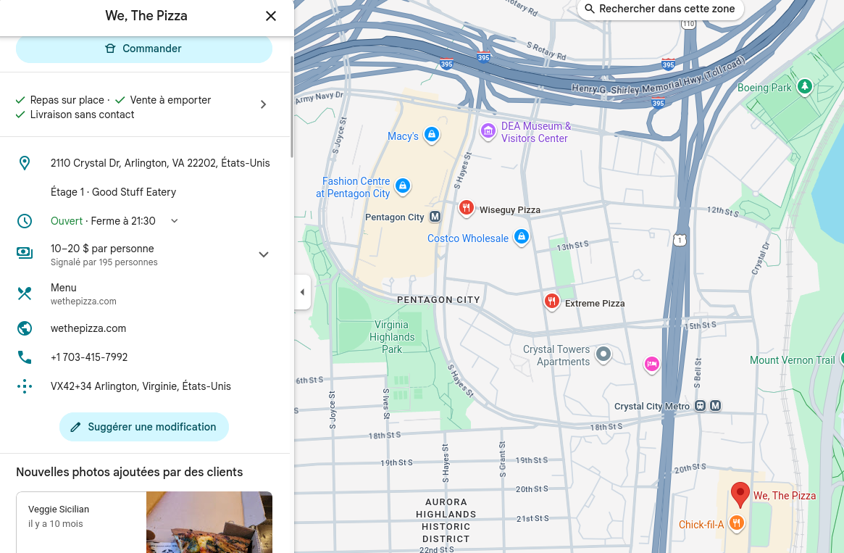Click Rechercher dans cette zone button
The width and height of the screenshot is (844, 553).
[x=660, y=9]
